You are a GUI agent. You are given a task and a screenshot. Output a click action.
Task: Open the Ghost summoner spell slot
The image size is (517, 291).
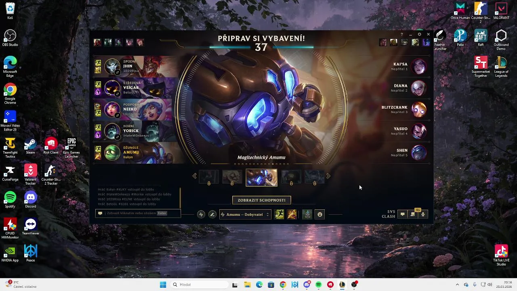click(279, 214)
